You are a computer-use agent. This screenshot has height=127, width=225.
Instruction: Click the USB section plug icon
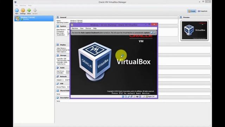58,84
